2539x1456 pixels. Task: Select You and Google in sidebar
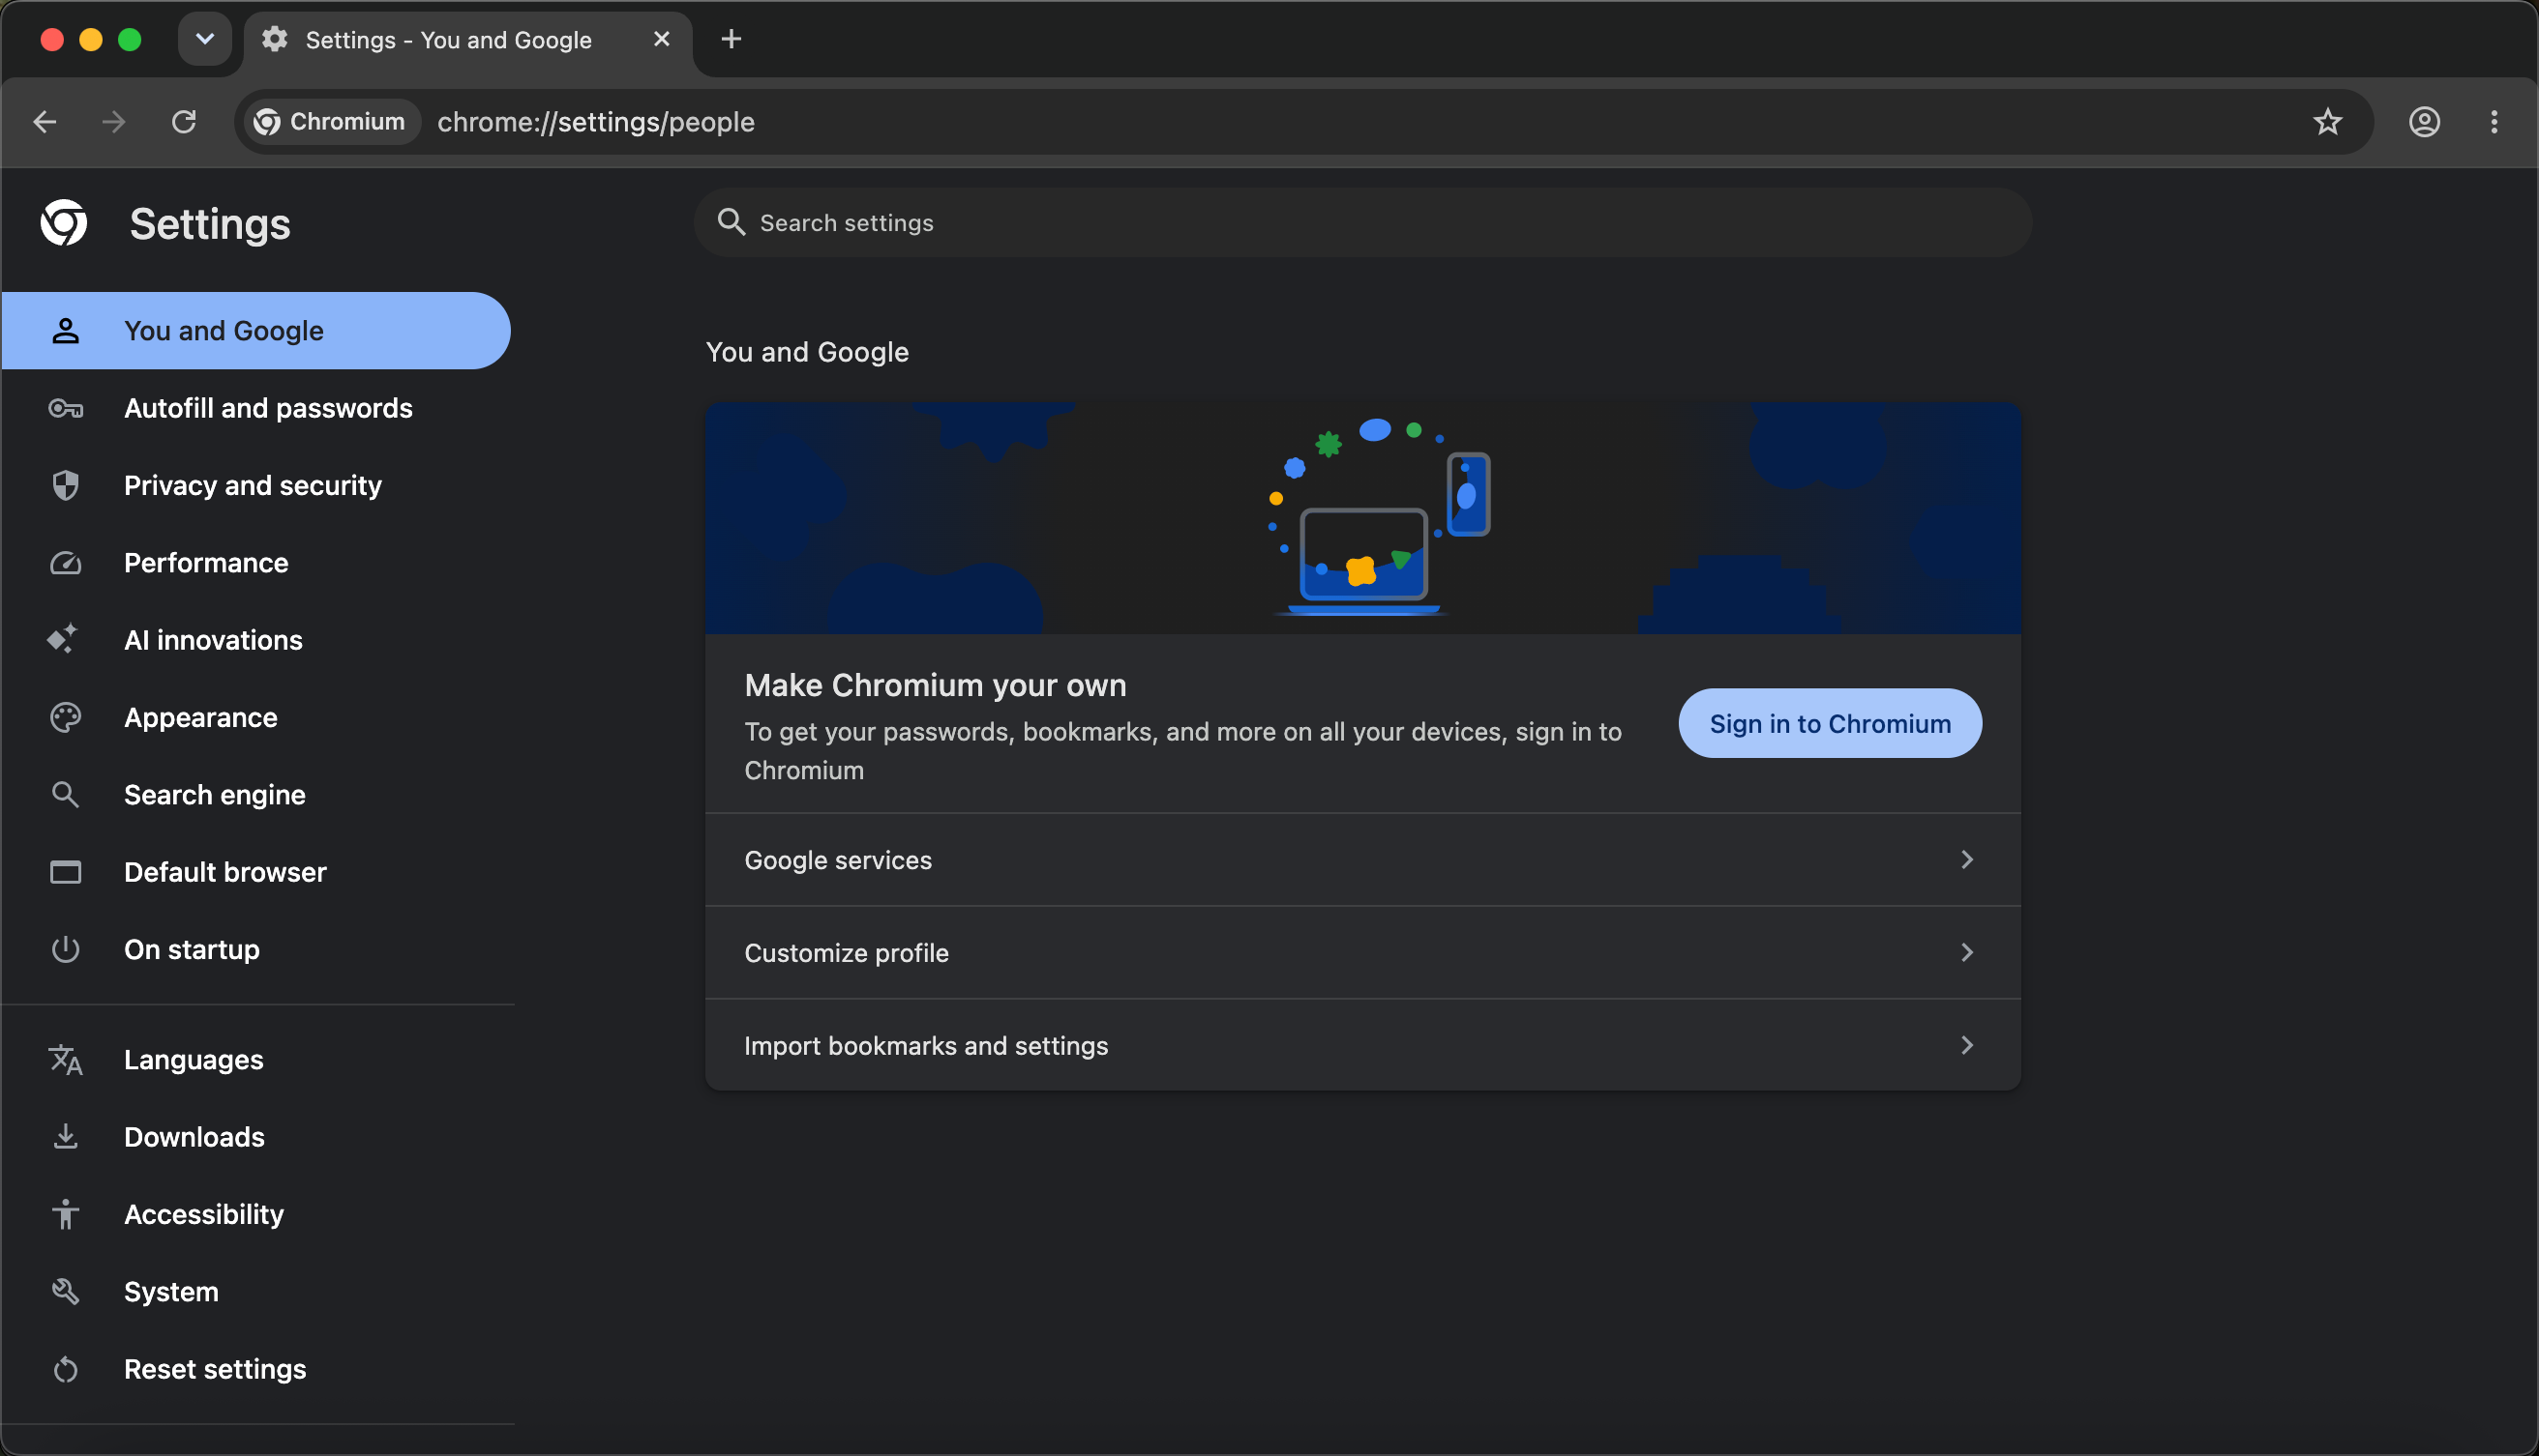coord(256,331)
